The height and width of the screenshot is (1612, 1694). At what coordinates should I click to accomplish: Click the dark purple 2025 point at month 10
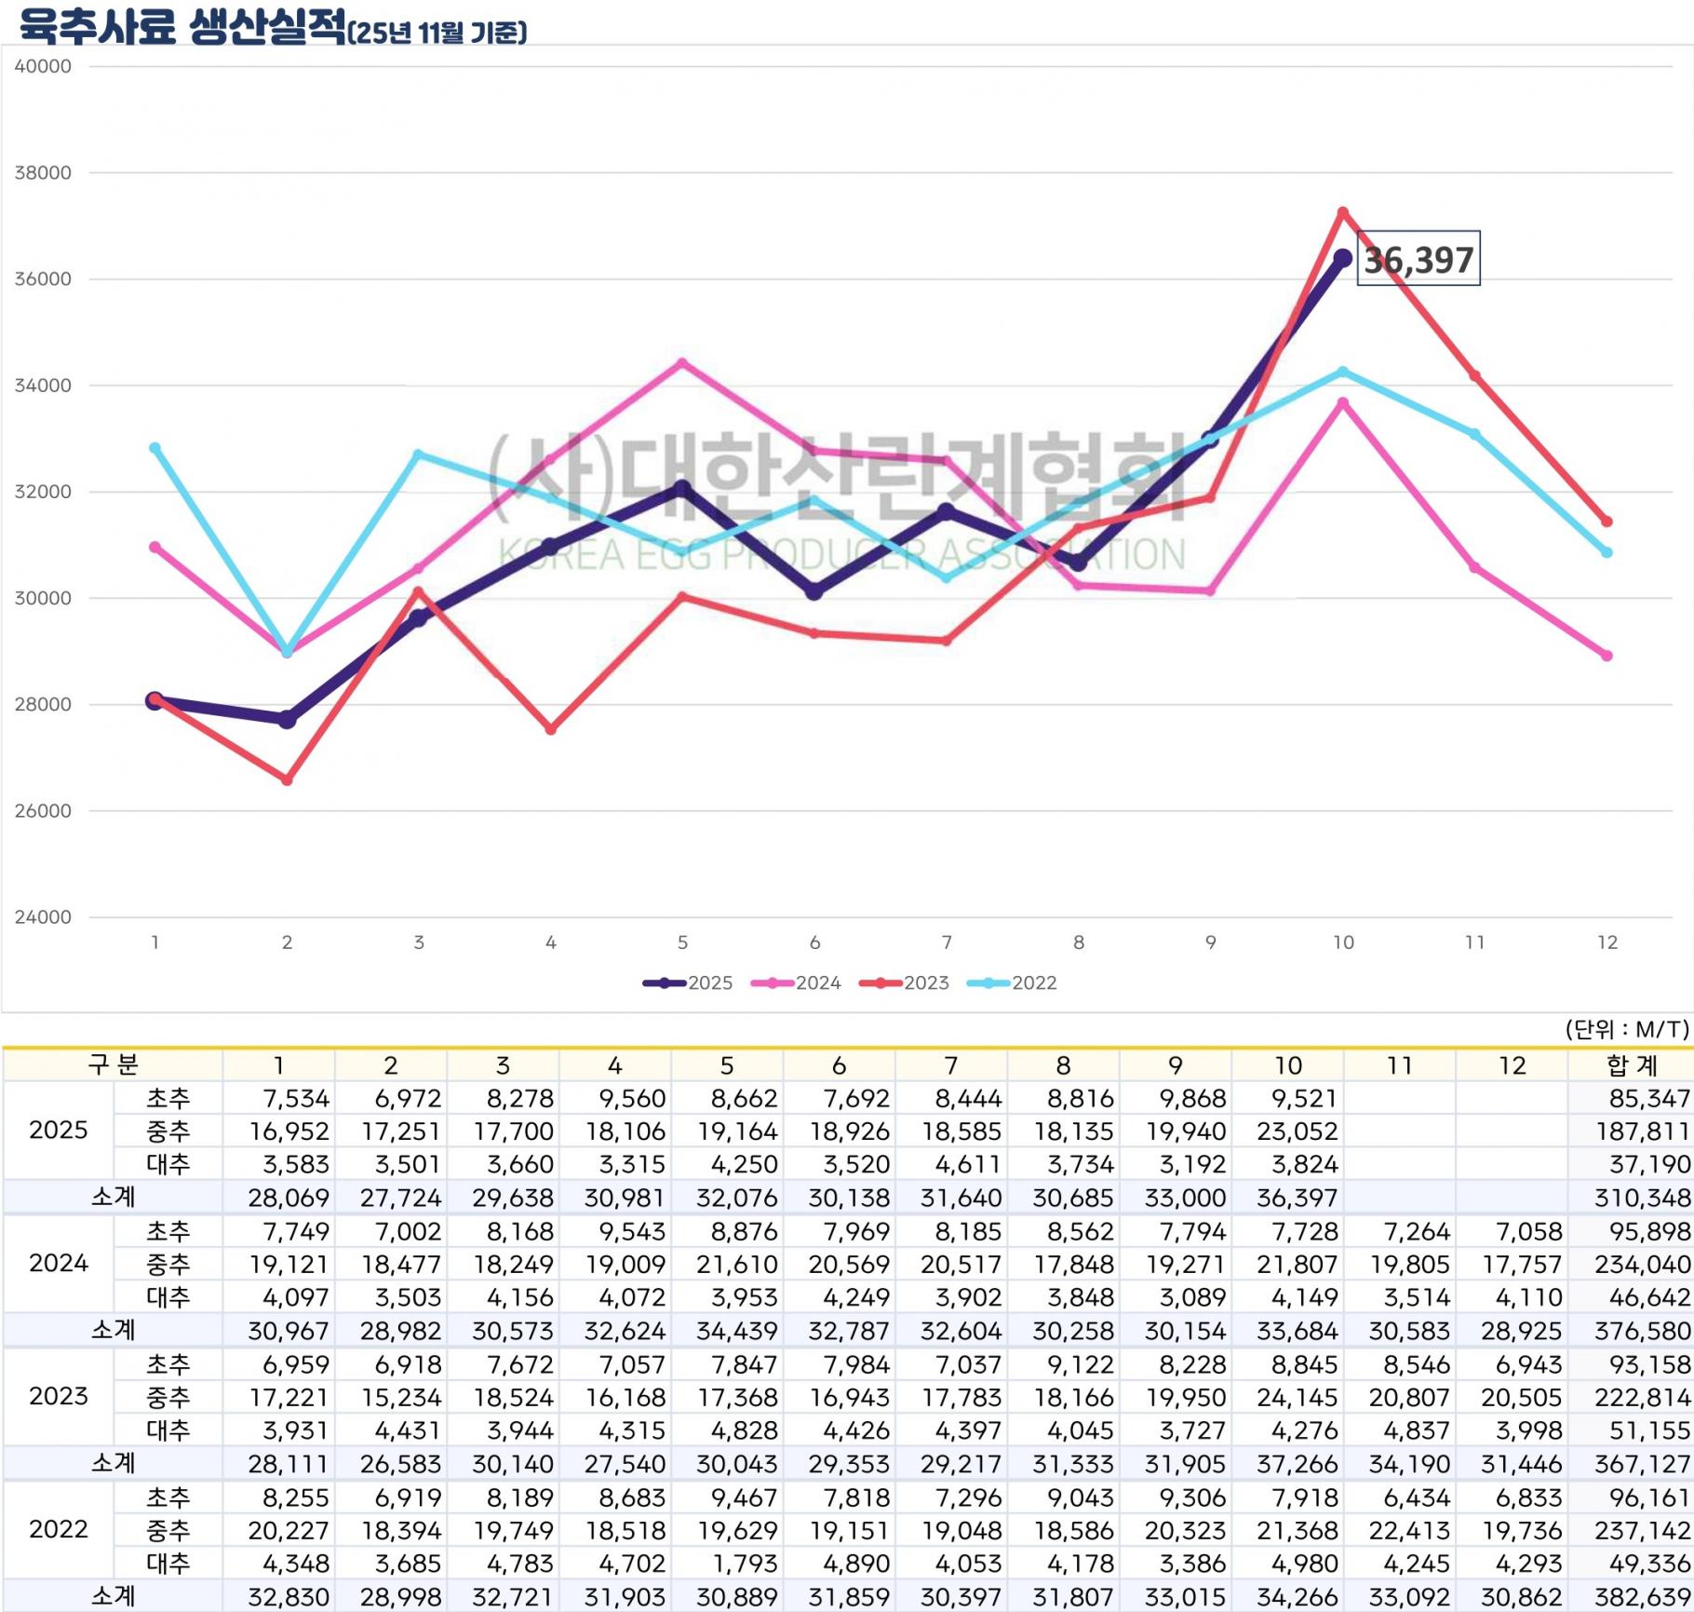coord(1342,258)
